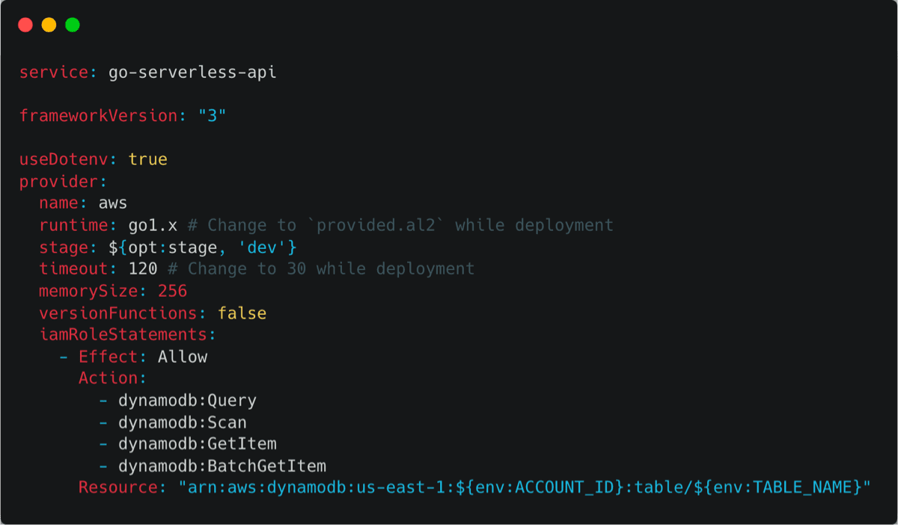Click the dynamodb:BatchGetItem action line
This screenshot has height=525, width=898.
[x=222, y=466]
